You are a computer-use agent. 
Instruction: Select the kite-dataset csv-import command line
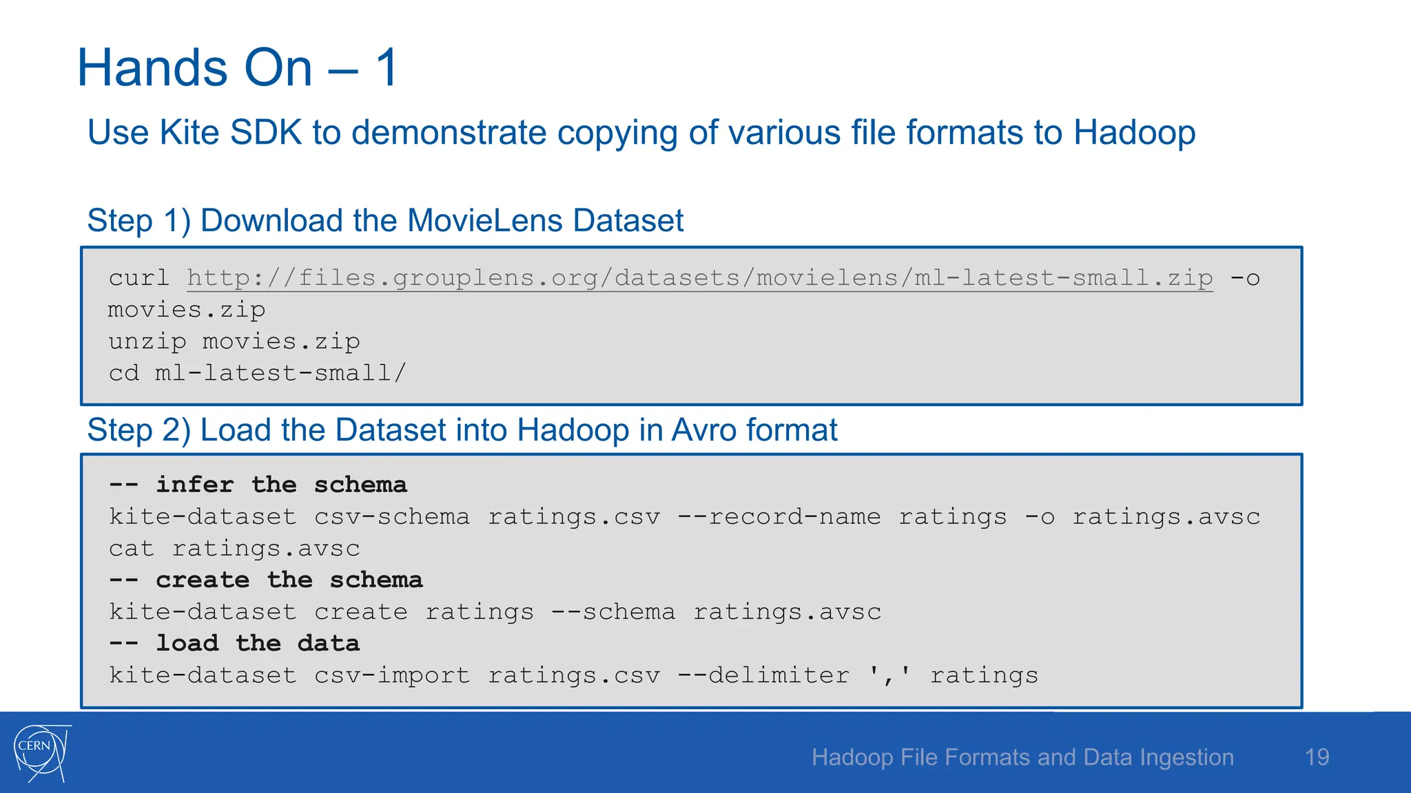pos(573,675)
